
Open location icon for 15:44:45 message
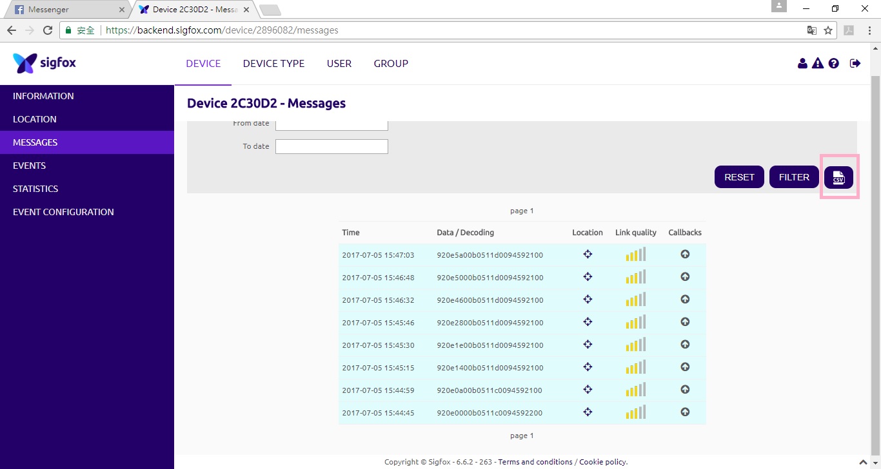[x=588, y=412]
